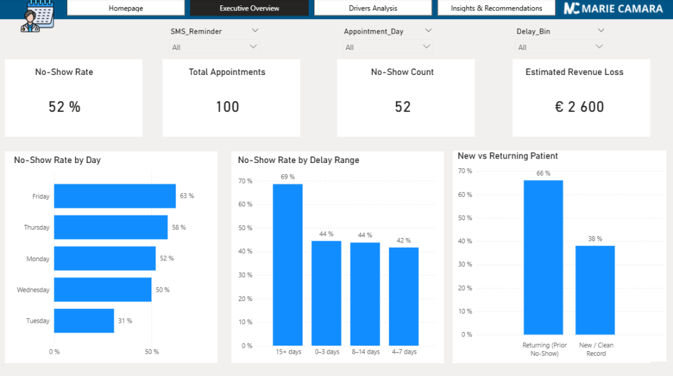The height and width of the screenshot is (376, 673).
Task: Expand the Appointment_Day field chevron
Action: [x=428, y=31]
